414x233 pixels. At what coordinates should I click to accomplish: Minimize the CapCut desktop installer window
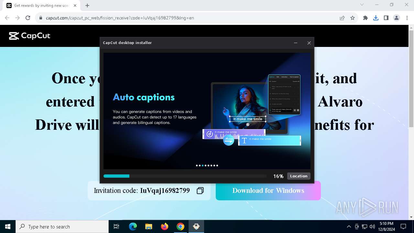[x=296, y=43]
